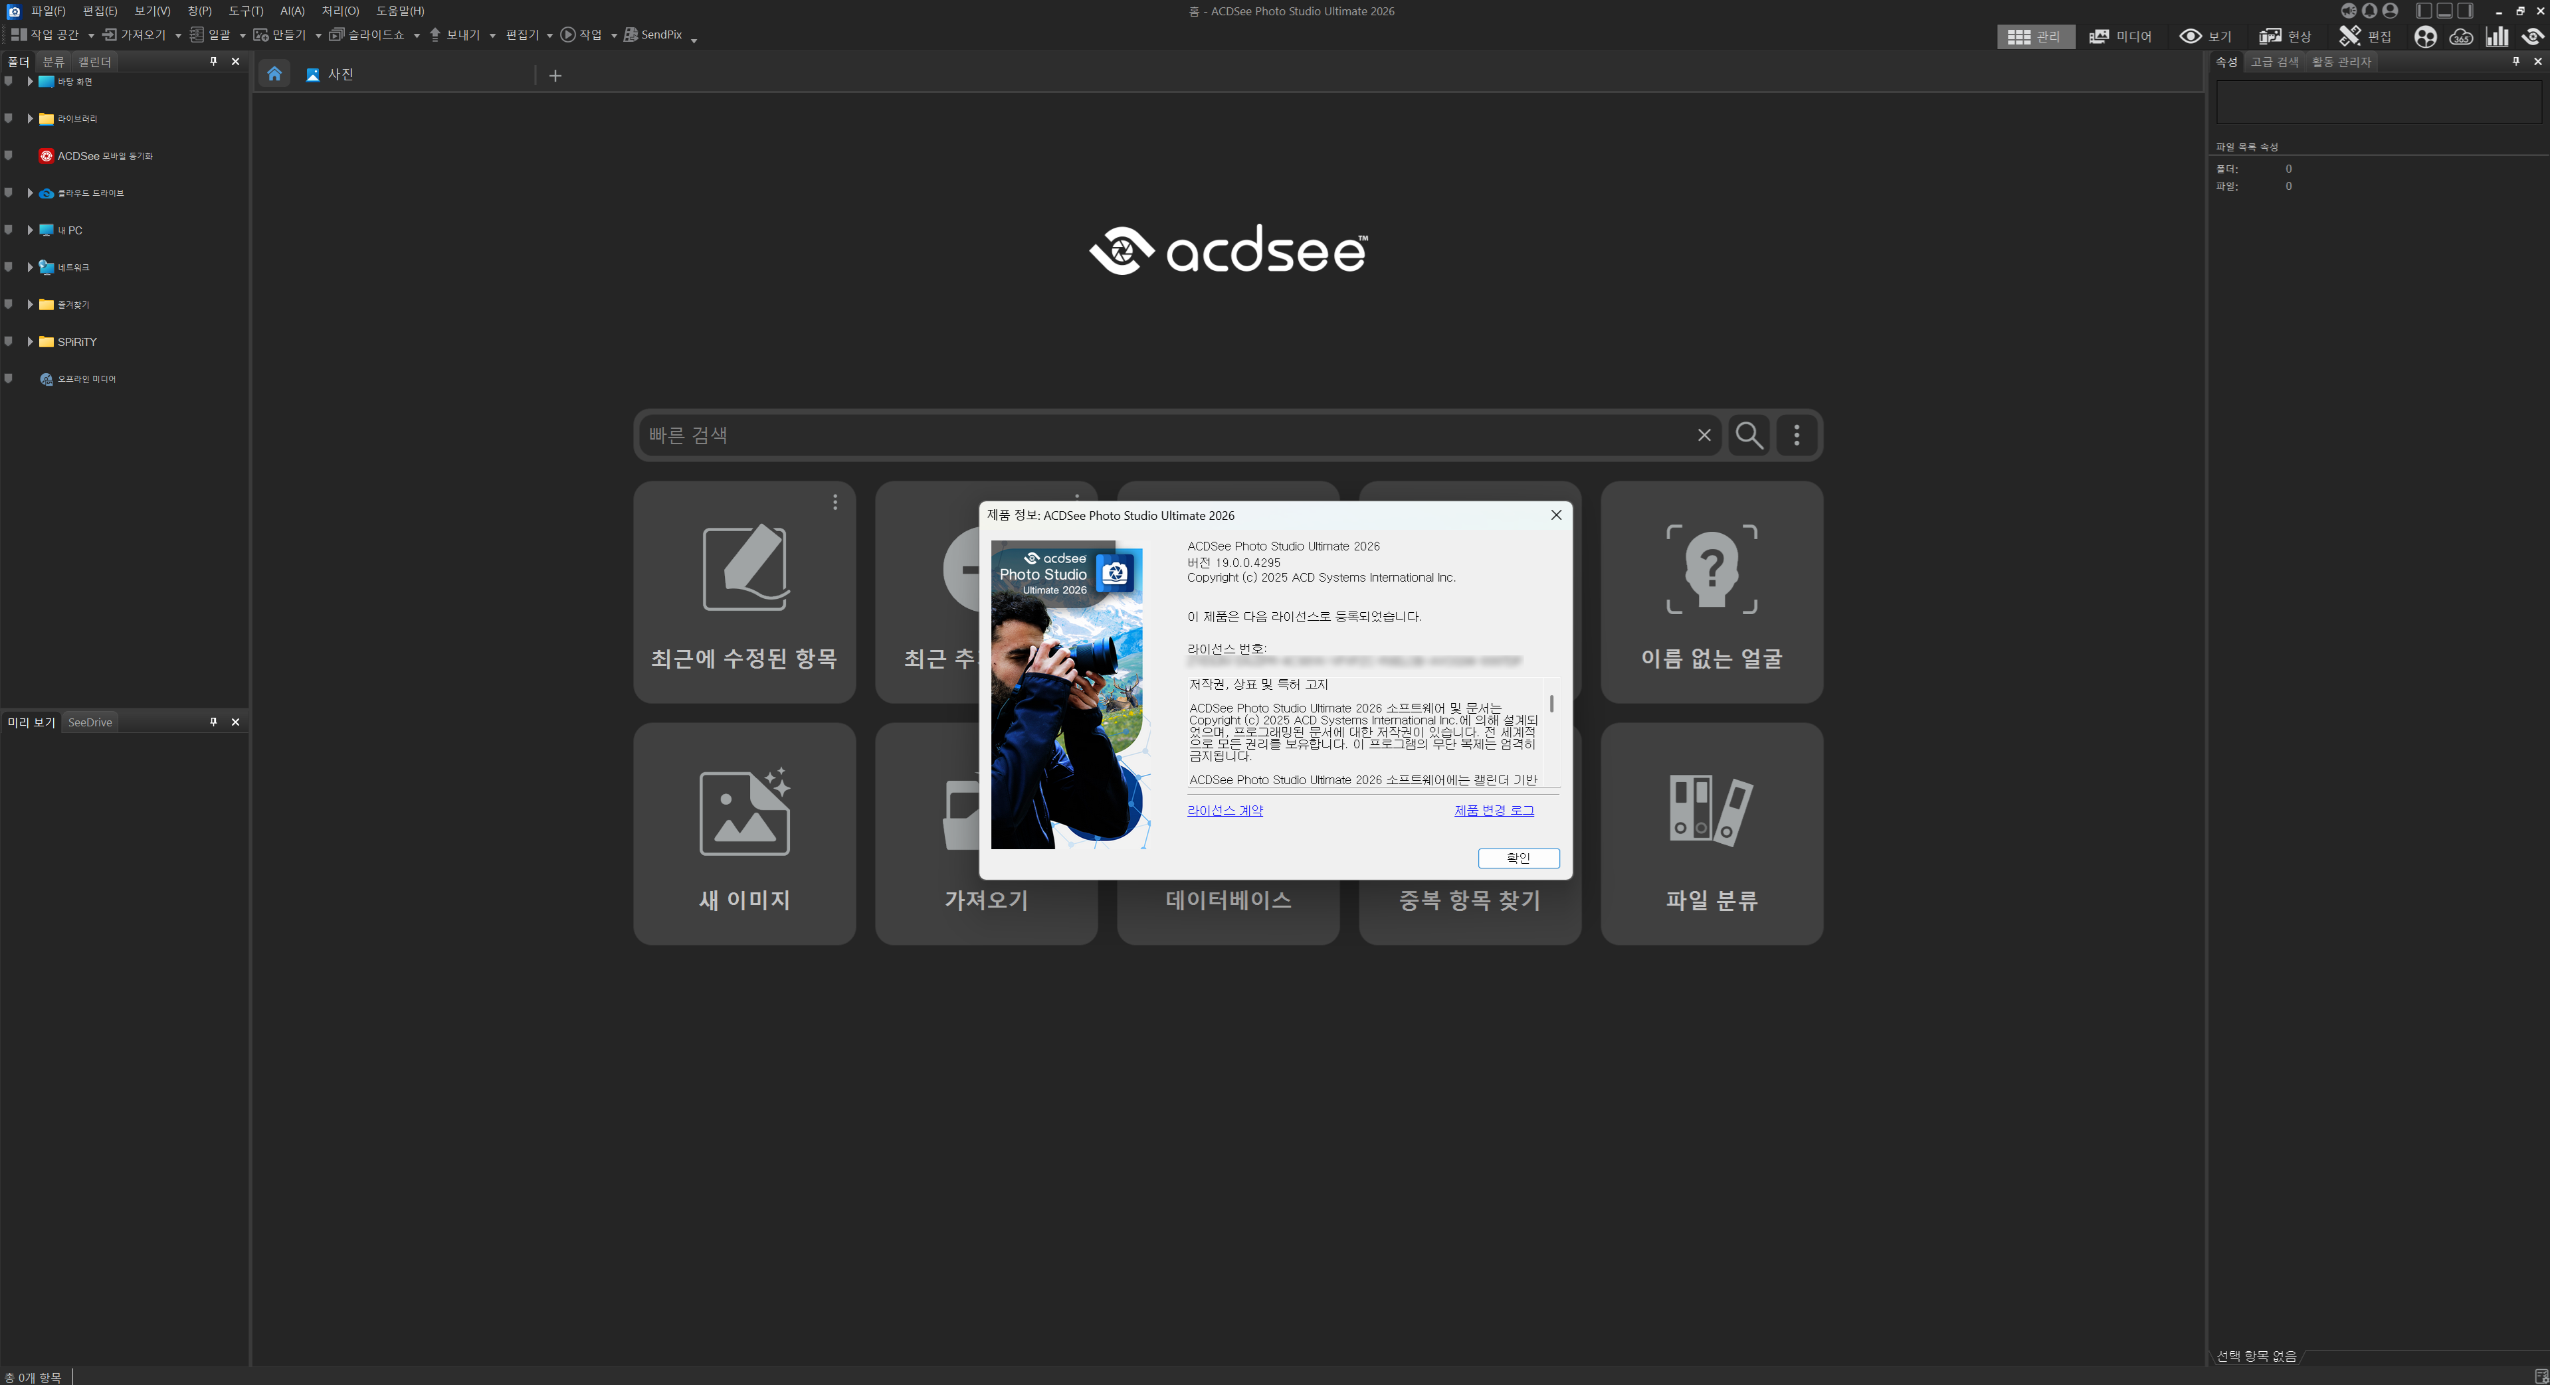
Task: Open the 365 cloud mode icon
Action: pos(2461,37)
